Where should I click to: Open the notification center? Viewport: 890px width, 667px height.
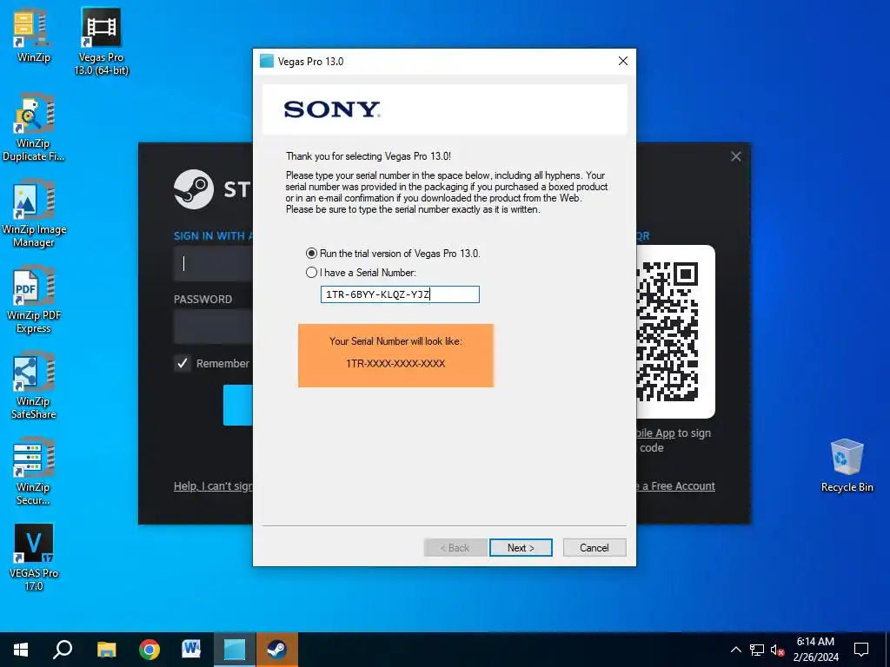pos(861,650)
